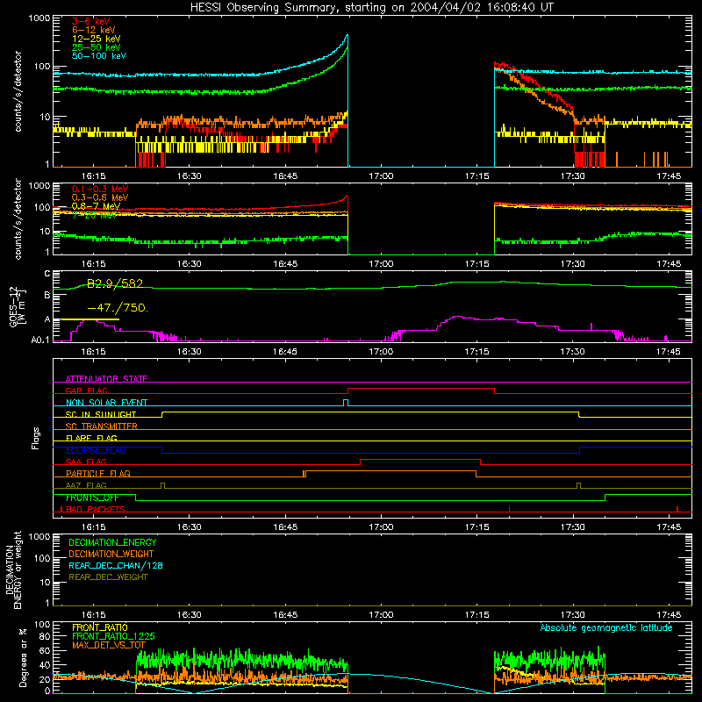702x702 pixels.
Task: Select the olive AAZ_FLAG label
Action: 86,485
